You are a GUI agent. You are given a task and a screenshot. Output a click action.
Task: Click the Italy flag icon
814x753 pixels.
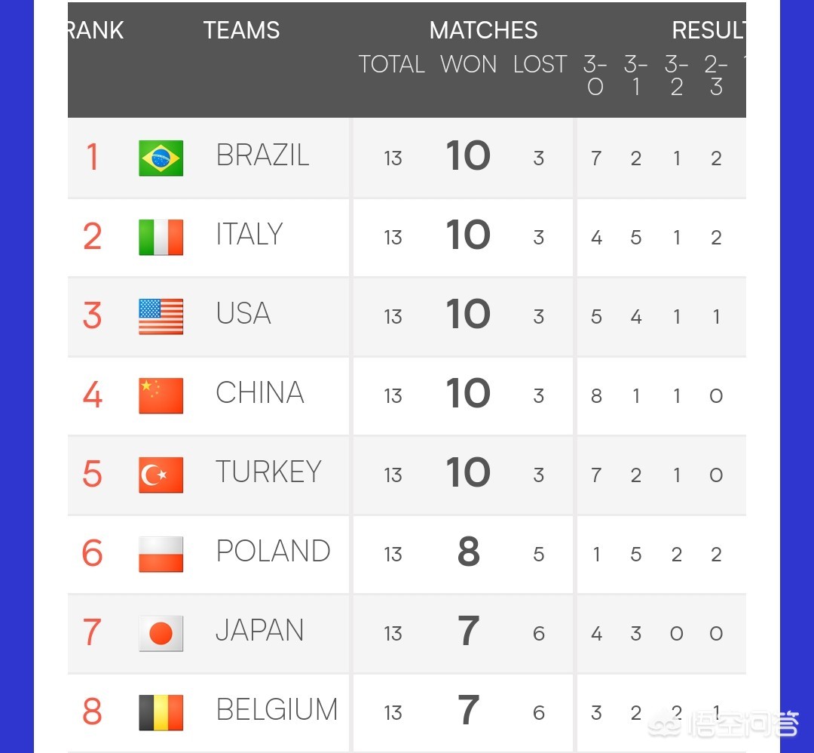[x=161, y=237]
